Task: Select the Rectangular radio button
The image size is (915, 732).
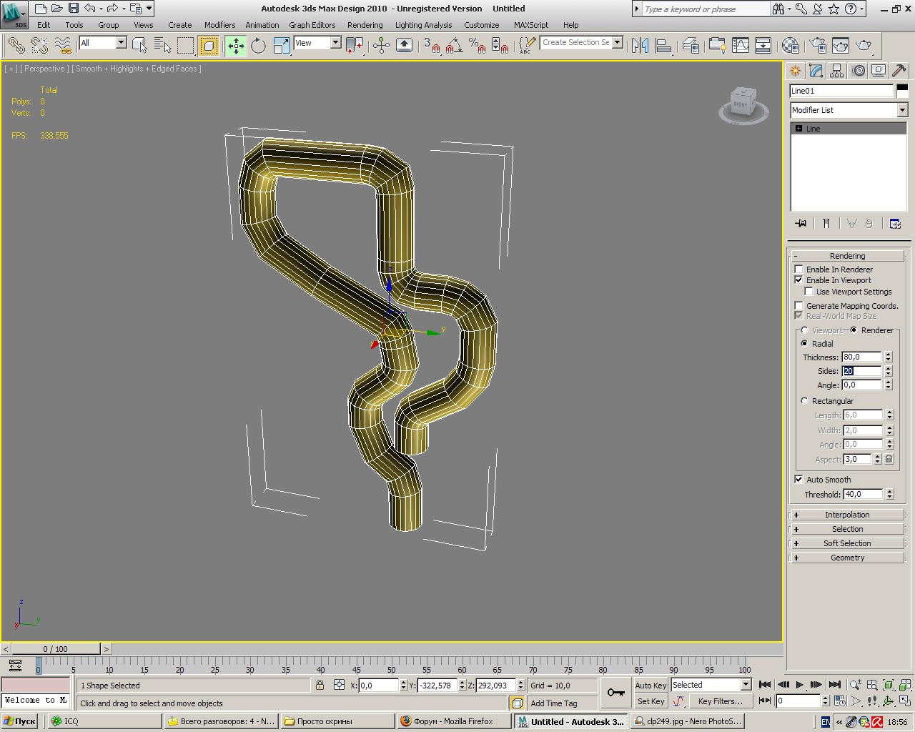Action: tap(805, 401)
